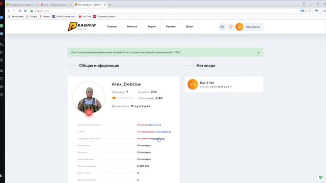This screenshot has width=326, height=183.
Task: Open the Alex_Dobrow account dropdown in header
Action: [253, 27]
